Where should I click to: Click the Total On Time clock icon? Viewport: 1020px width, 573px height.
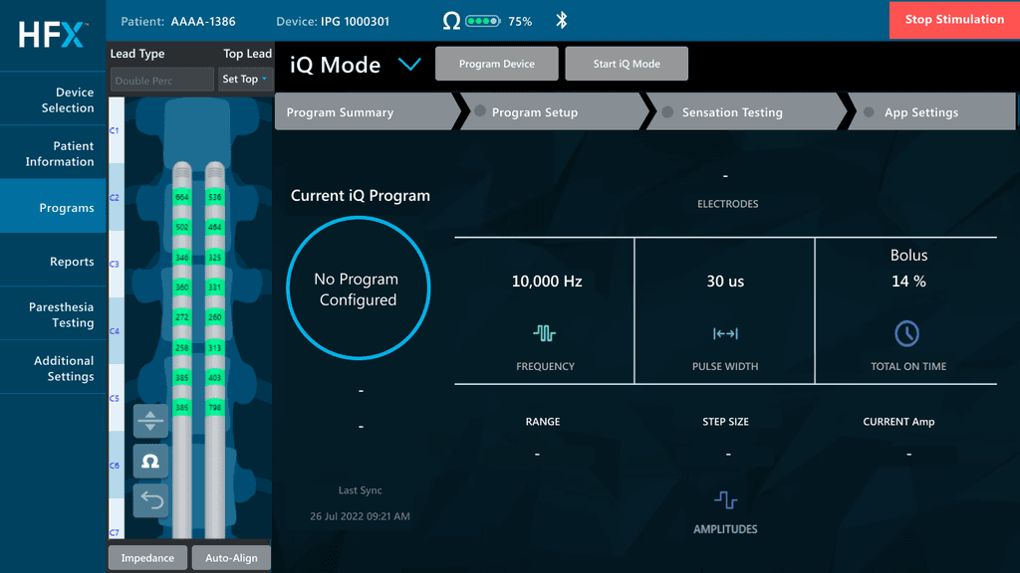(x=906, y=333)
